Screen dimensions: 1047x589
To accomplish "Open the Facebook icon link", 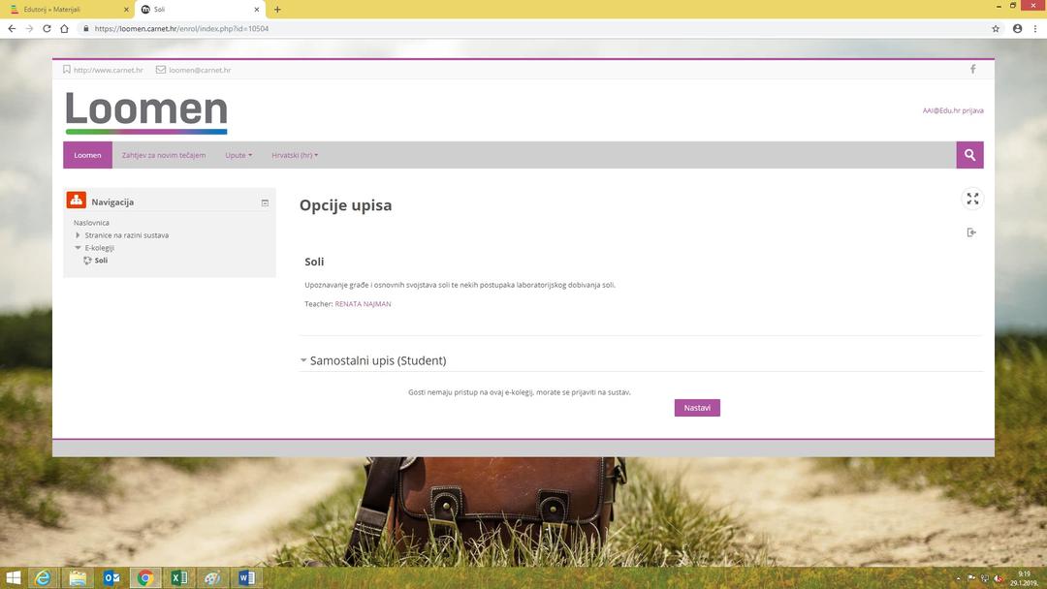I will pos(972,70).
